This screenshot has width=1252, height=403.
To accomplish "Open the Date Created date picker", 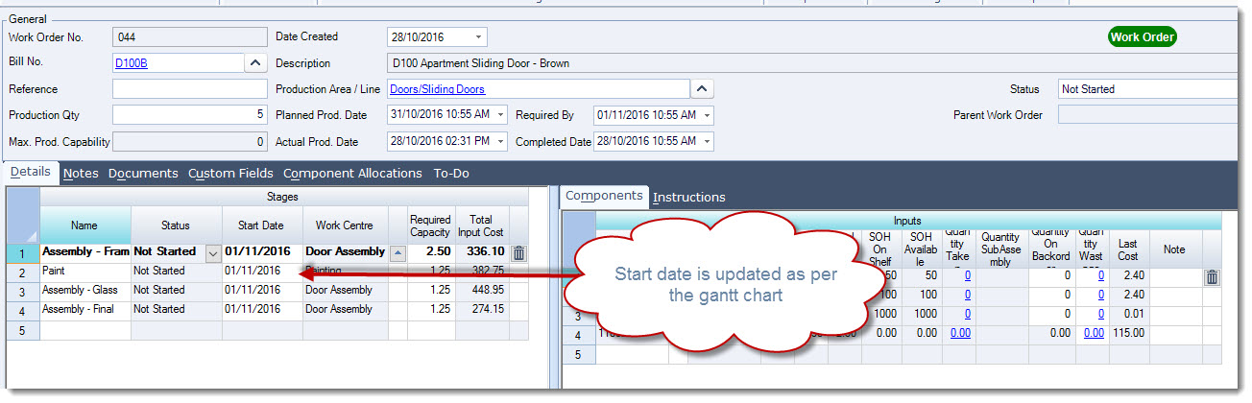I will 478,37.
